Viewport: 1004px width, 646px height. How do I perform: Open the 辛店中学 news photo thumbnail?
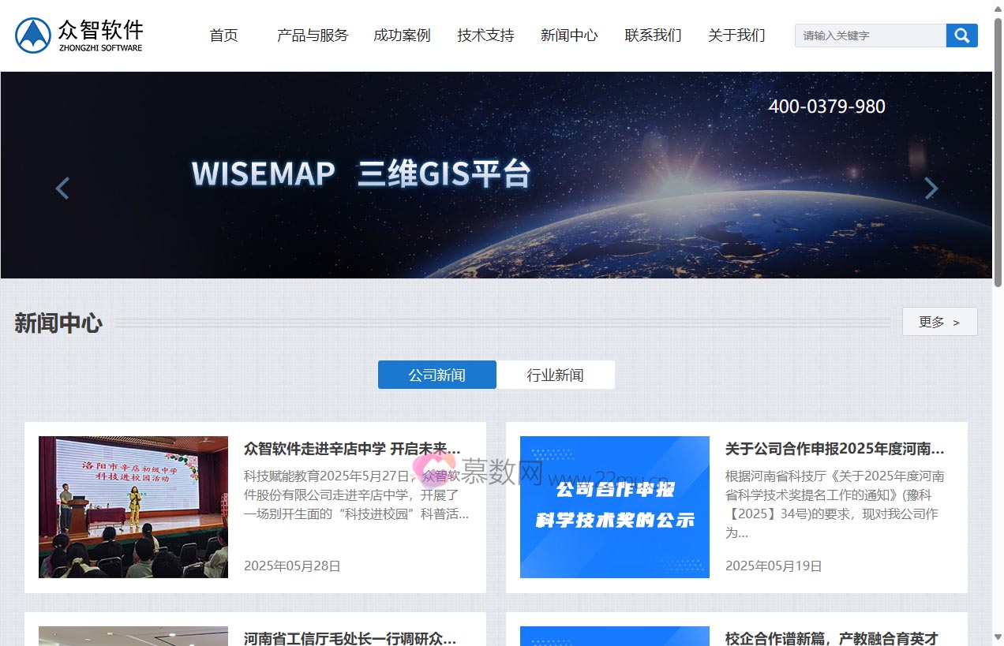pos(133,506)
